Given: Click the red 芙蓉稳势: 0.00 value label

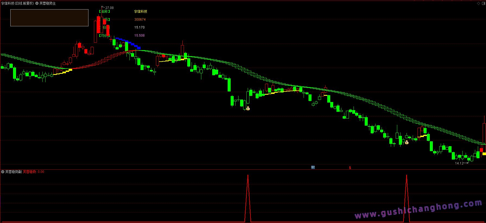Looking at the screenshot, I should coord(33,172).
